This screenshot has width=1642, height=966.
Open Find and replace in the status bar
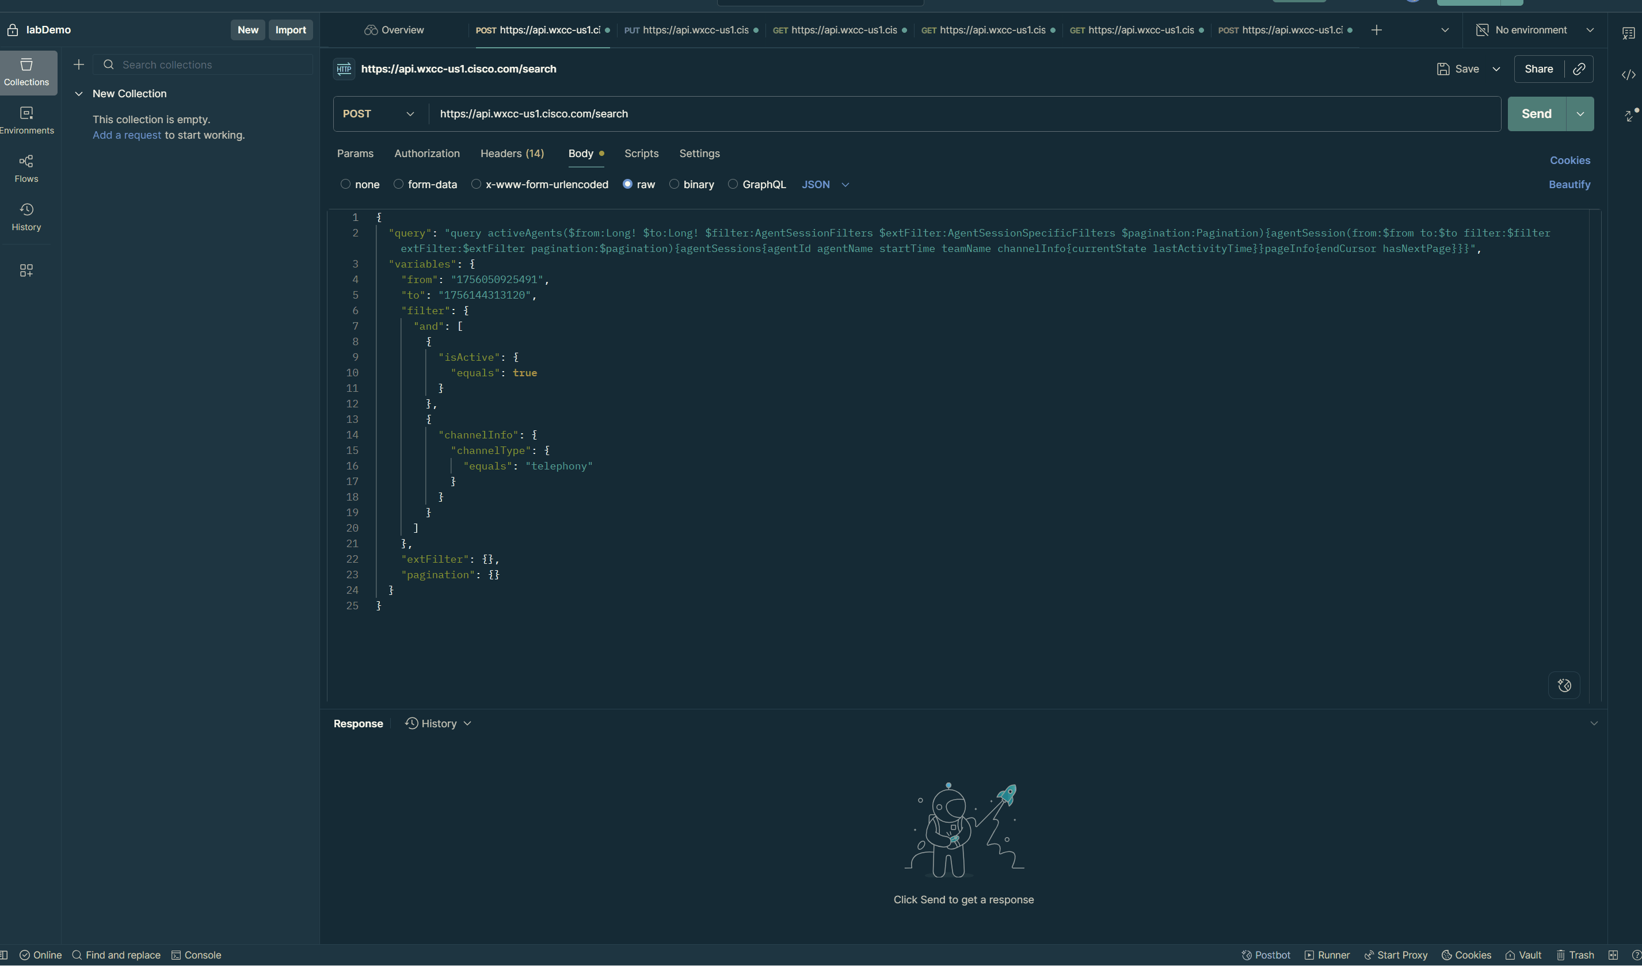(116, 955)
